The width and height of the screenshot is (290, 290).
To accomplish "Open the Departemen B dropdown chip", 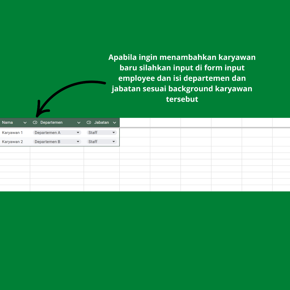I will click(x=57, y=142).
